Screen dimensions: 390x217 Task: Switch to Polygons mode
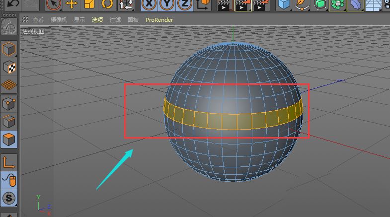(x=9, y=139)
